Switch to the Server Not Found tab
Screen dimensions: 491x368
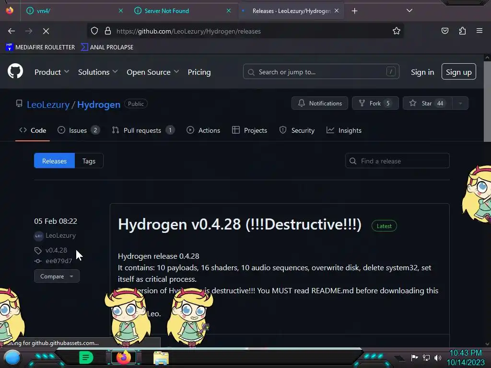[x=182, y=11]
